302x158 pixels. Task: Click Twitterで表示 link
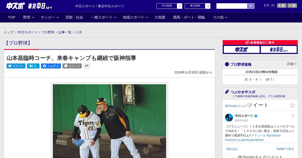(x=285, y=149)
